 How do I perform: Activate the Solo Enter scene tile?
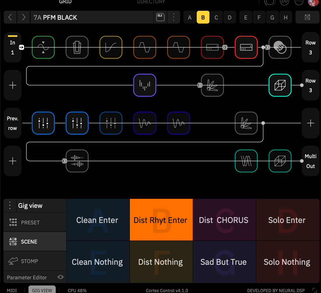click(288, 220)
